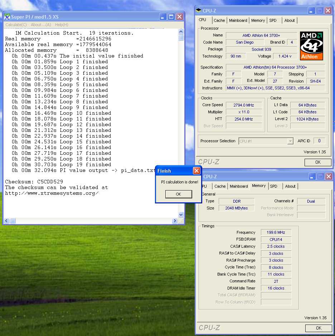Click the Name field AMD Athlon 64 3700+
This screenshot has height=336, width=335.
(x=261, y=35)
